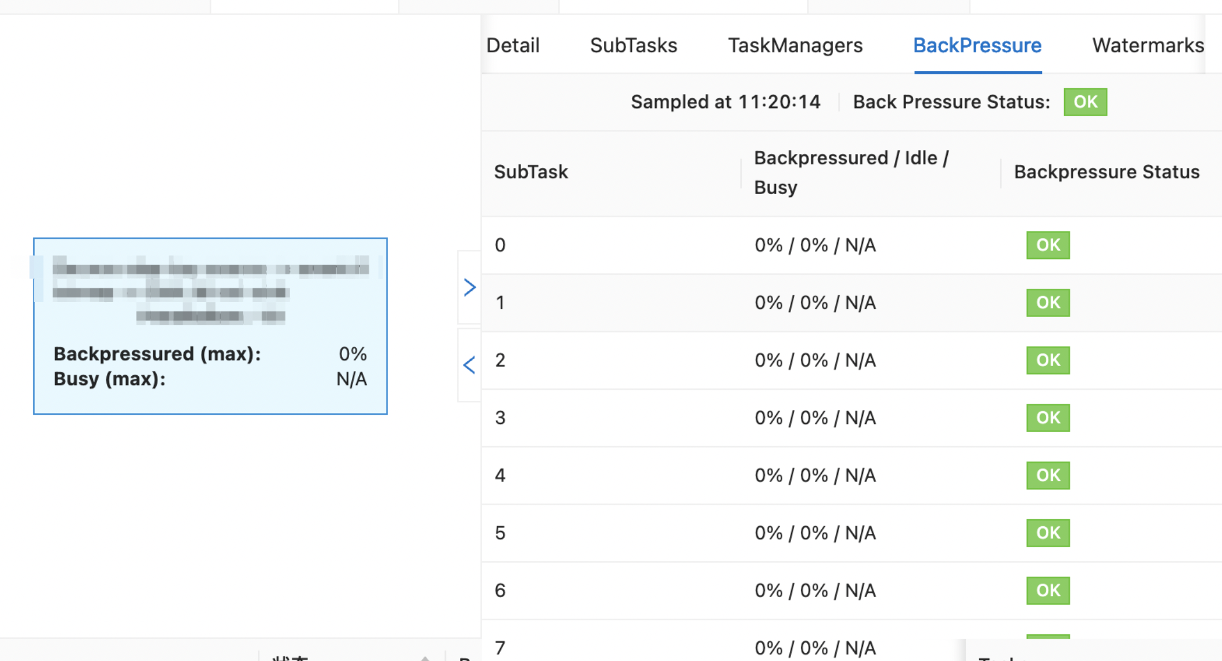Click OK badge for subtask 3

(x=1047, y=417)
